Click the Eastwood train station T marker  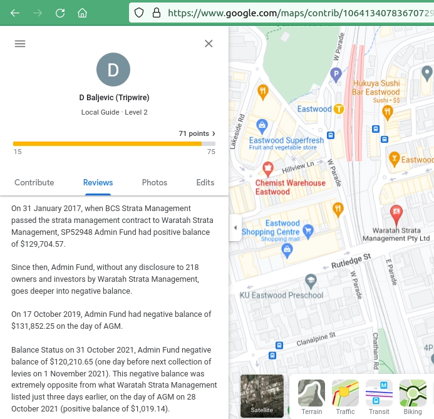click(339, 109)
